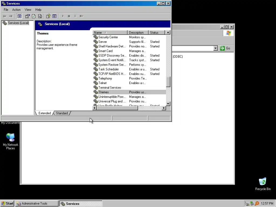Select TCP/IP NetBIOS Helper service
The height and width of the screenshot is (207, 276).
129,74
